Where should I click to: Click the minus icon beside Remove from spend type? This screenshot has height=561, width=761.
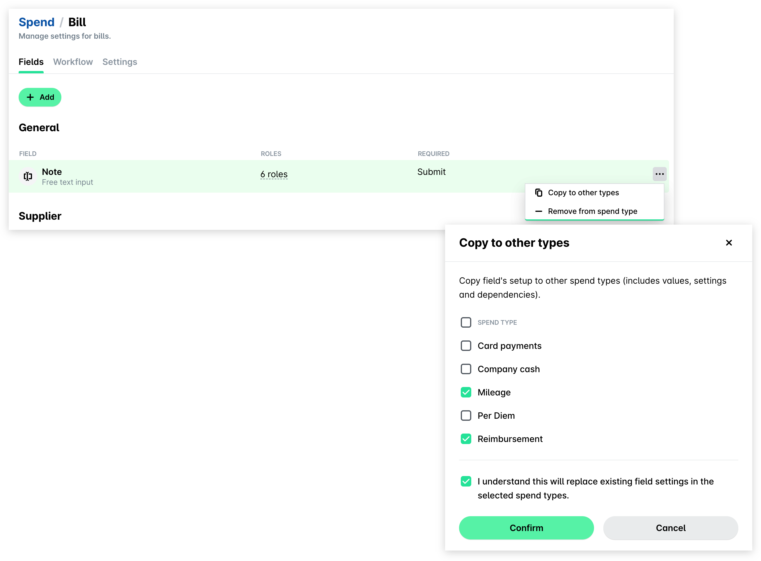point(538,211)
